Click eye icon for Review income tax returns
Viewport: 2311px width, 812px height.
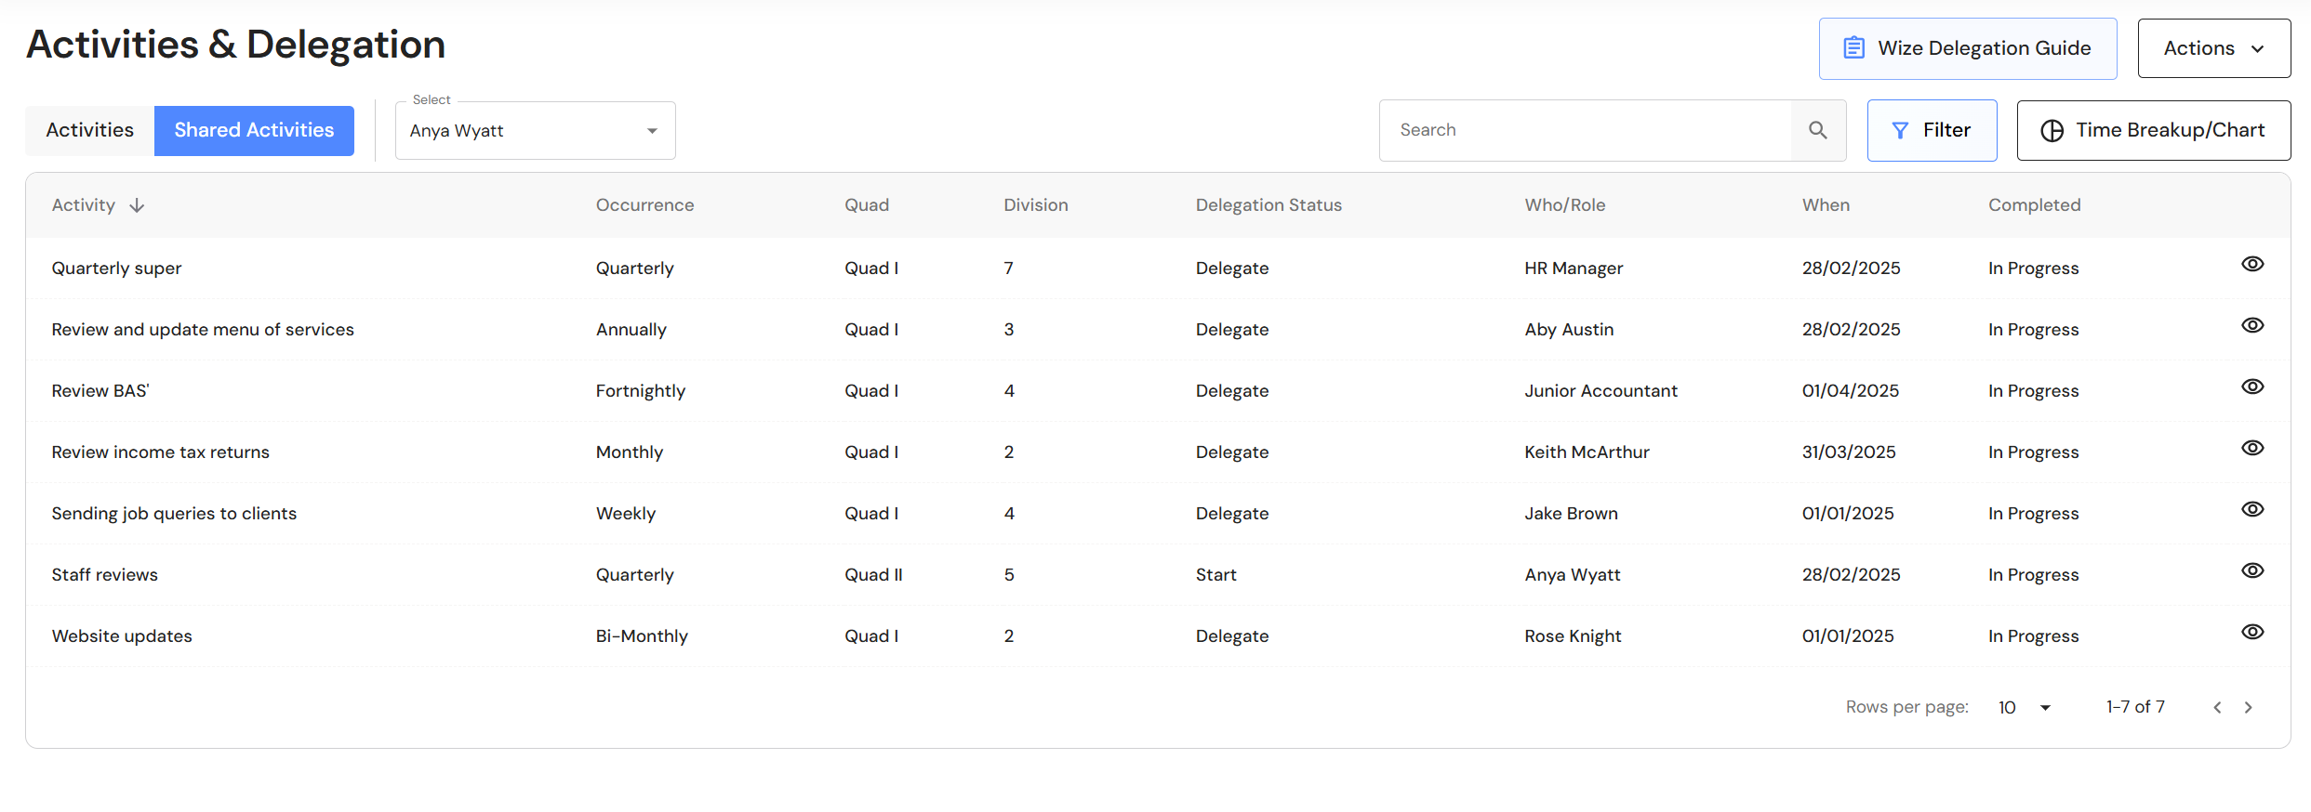click(2252, 449)
